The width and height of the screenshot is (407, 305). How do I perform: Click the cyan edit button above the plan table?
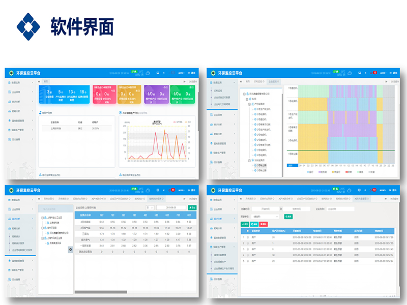(254, 224)
